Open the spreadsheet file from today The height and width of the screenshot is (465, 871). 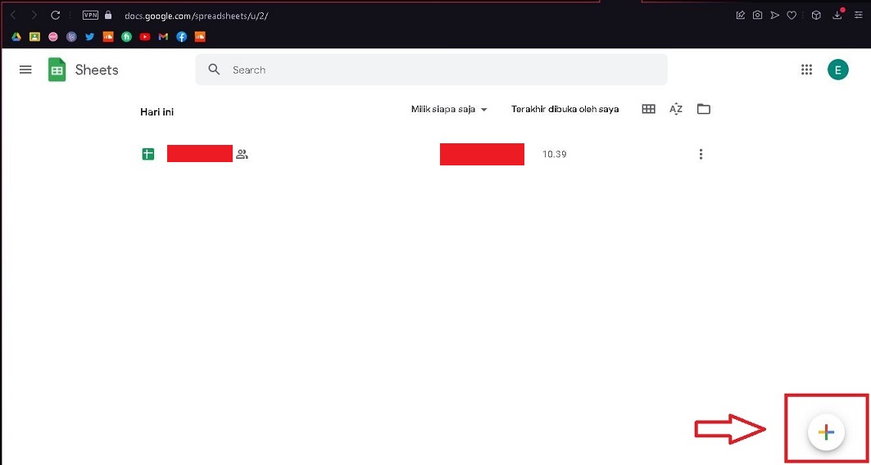pyautogui.click(x=199, y=154)
